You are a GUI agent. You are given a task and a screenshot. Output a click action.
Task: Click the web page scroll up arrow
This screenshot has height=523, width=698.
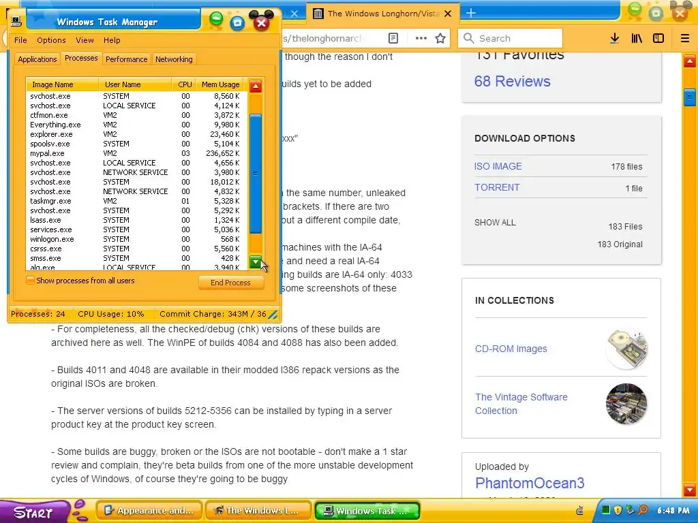pos(690,61)
